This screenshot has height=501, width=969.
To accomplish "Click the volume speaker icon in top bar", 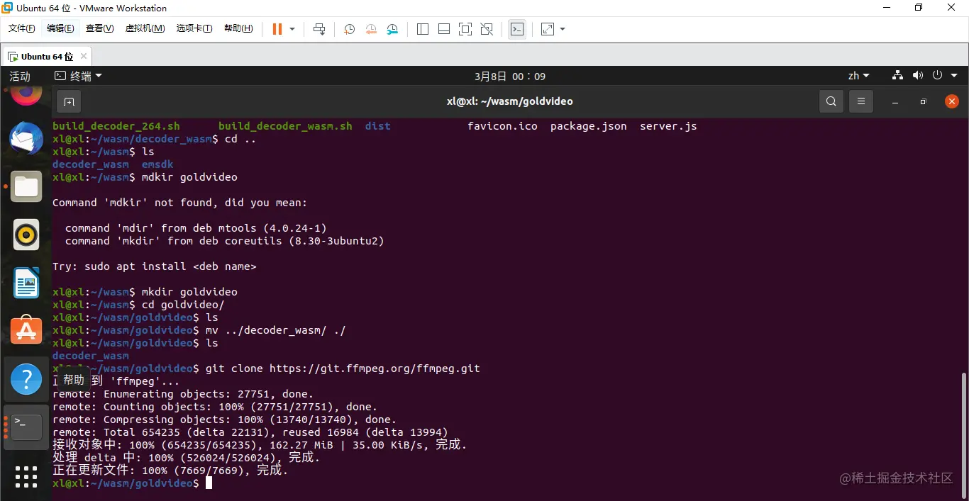I will tap(917, 75).
